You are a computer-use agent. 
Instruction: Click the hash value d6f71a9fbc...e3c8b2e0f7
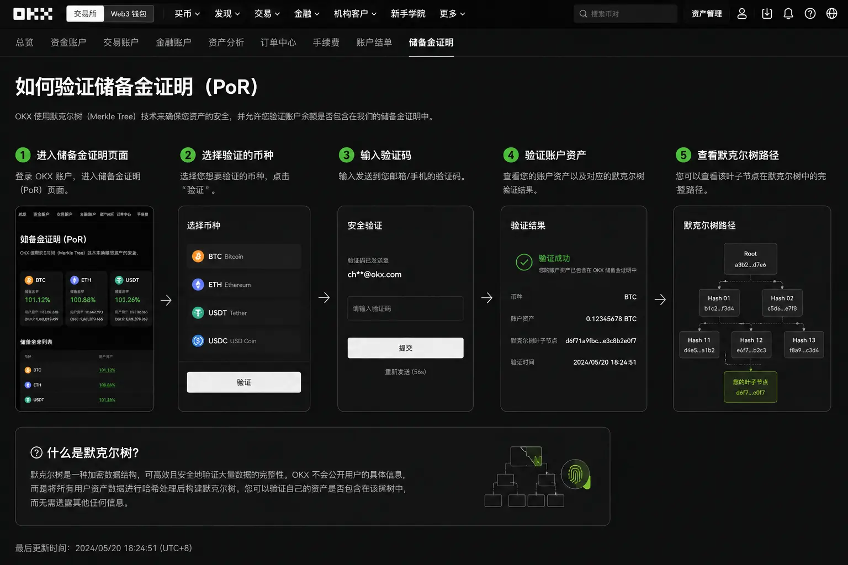601,341
